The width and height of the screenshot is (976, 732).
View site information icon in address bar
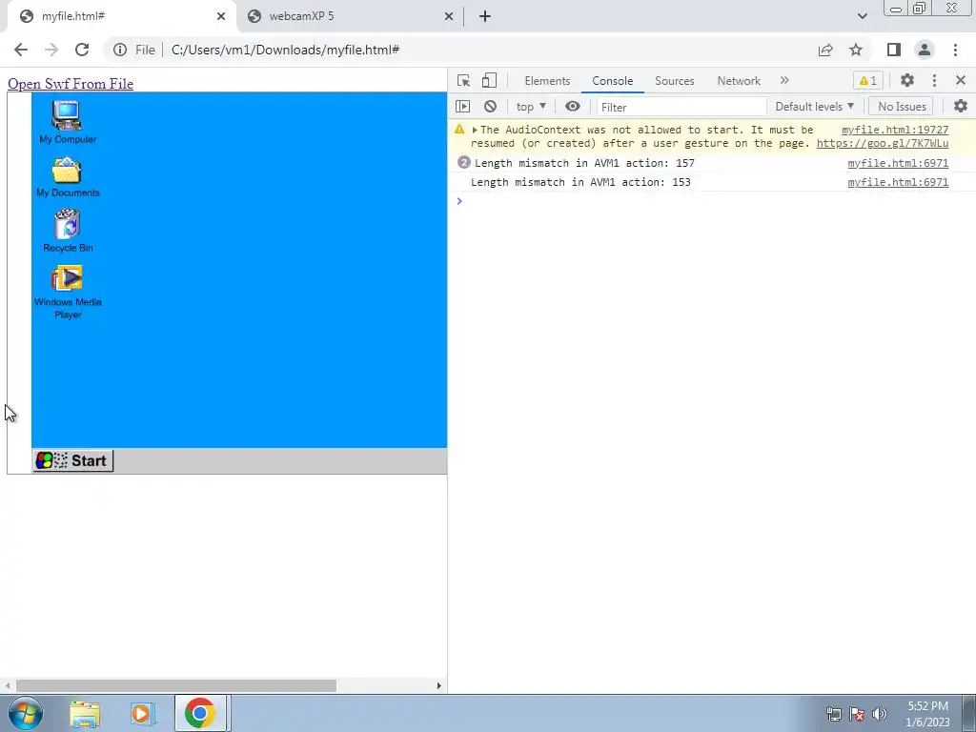coord(119,50)
